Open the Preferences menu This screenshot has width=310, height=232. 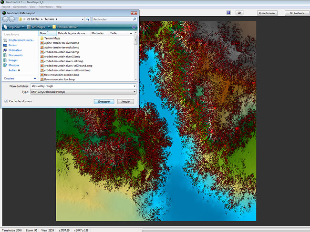pyautogui.click(x=46, y=7)
